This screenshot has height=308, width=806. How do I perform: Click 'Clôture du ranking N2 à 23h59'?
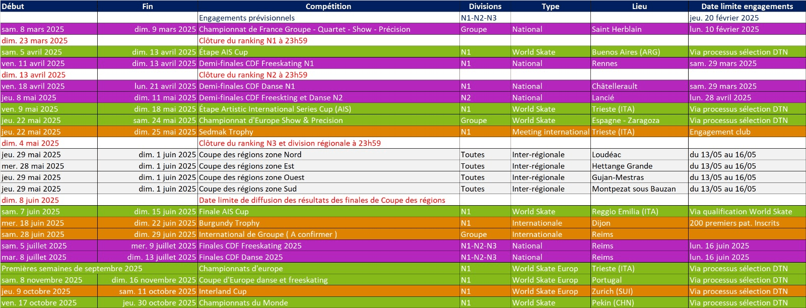pyautogui.click(x=328, y=75)
